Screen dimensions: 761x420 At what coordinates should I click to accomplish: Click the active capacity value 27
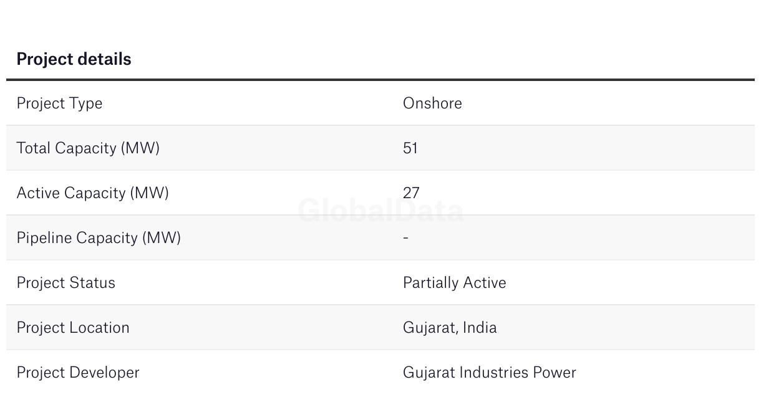pos(411,193)
